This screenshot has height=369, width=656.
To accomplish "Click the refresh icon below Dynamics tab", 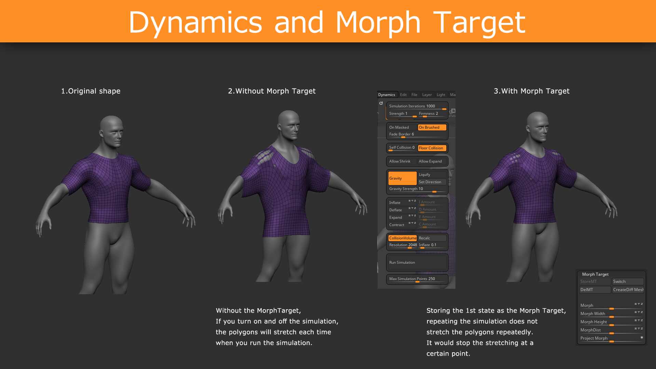I will [x=381, y=103].
